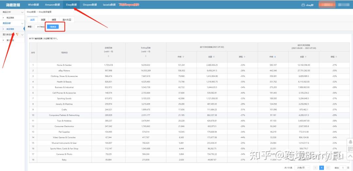This screenshot has height=171, width=353.
Task: Sort 前3天 金额 column
Action: click(x=306, y=57)
